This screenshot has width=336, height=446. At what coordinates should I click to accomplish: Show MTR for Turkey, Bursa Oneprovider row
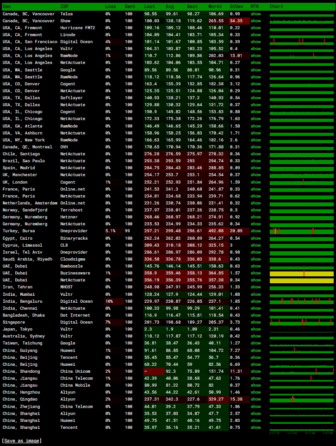pyautogui.click(x=255, y=231)
